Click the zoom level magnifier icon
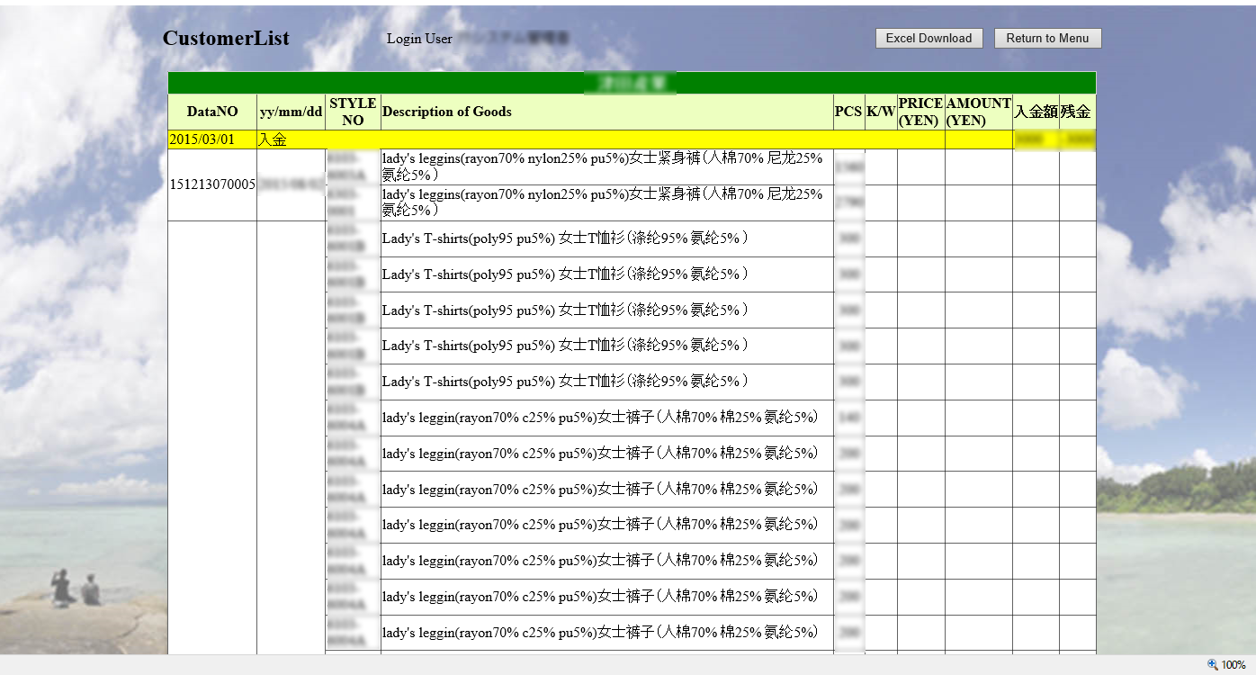 click(1212, 665)
